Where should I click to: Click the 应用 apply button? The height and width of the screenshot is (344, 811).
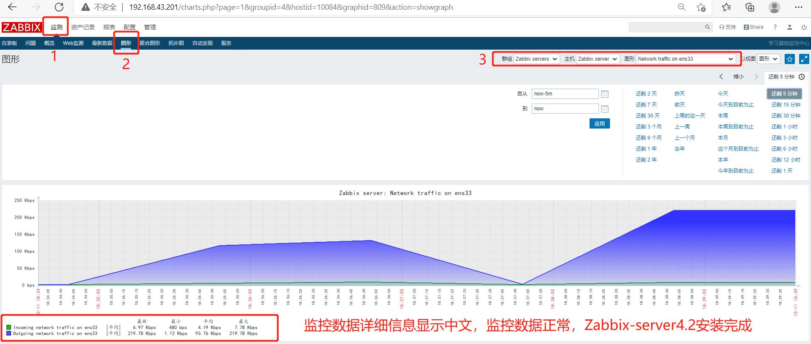tap(600, 123)
